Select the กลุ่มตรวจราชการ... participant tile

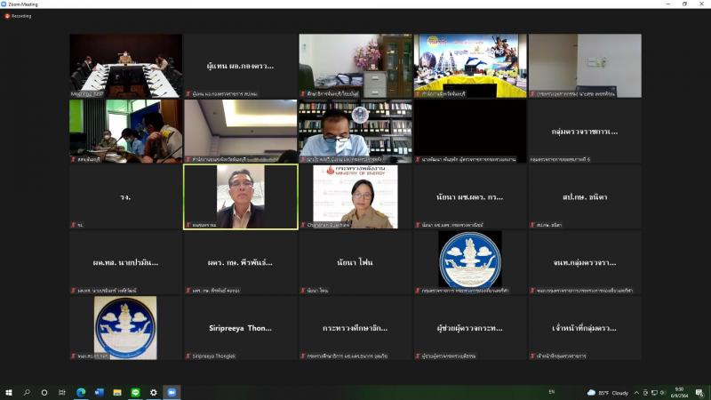pos(585,132)
